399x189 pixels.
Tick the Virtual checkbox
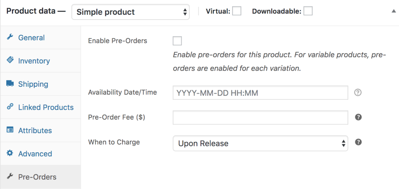[x=237, y=11]
